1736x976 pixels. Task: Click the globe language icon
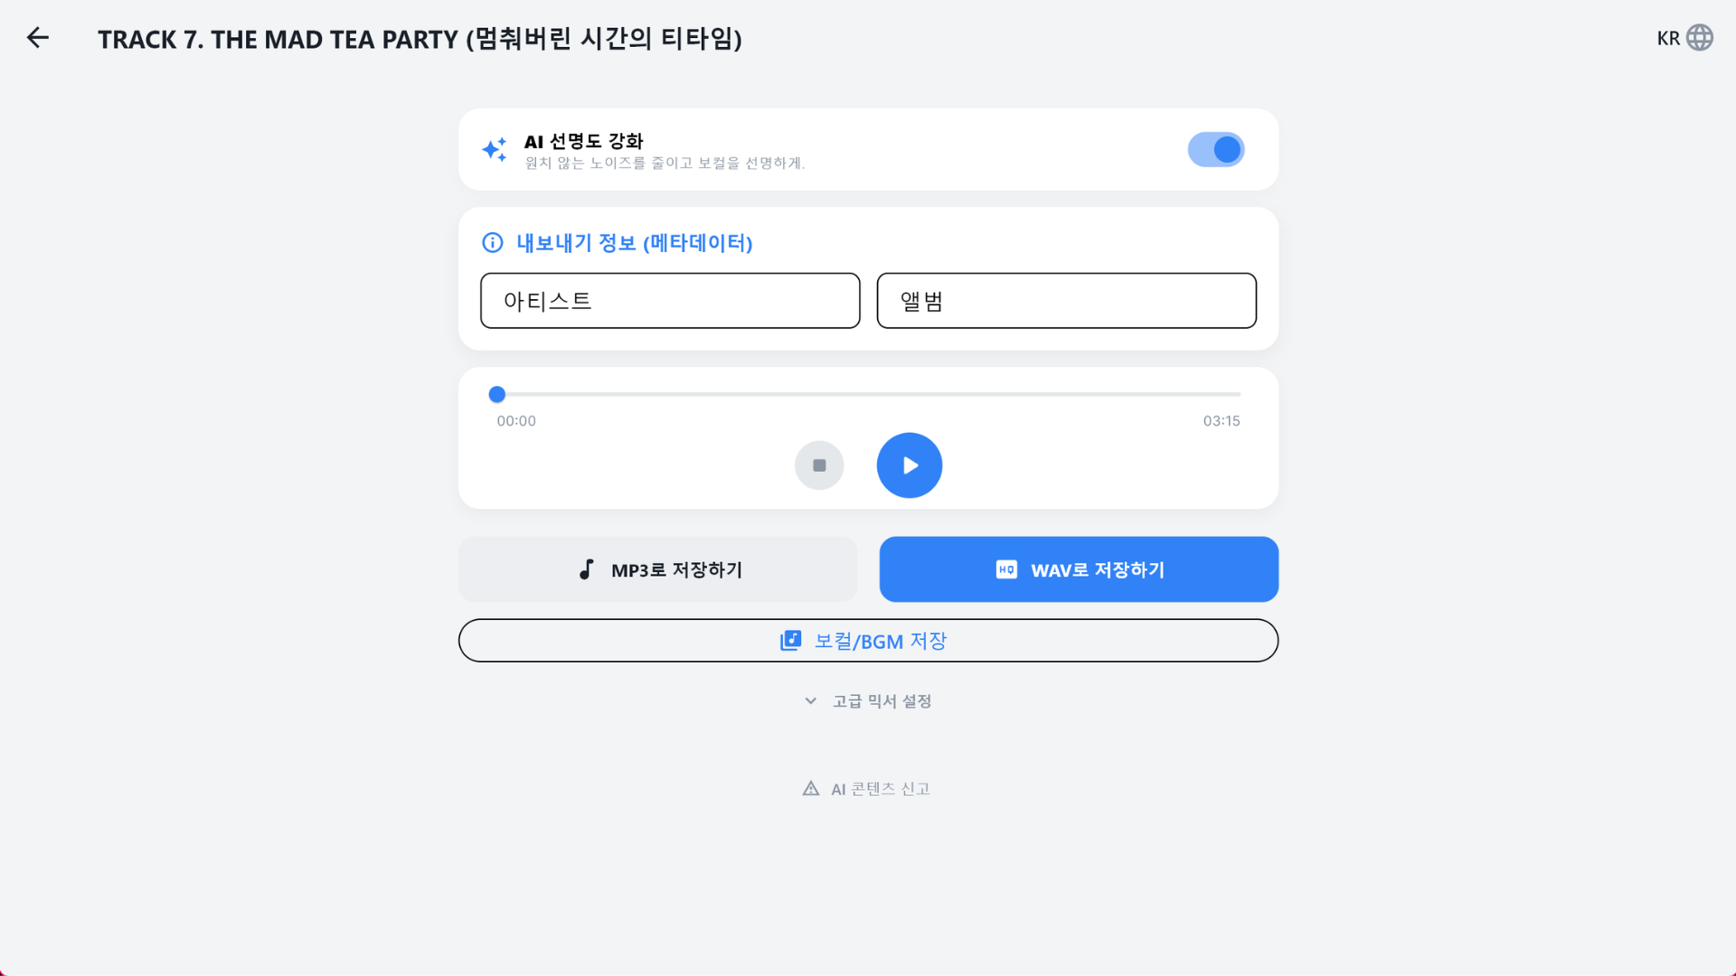(1701, 37)
